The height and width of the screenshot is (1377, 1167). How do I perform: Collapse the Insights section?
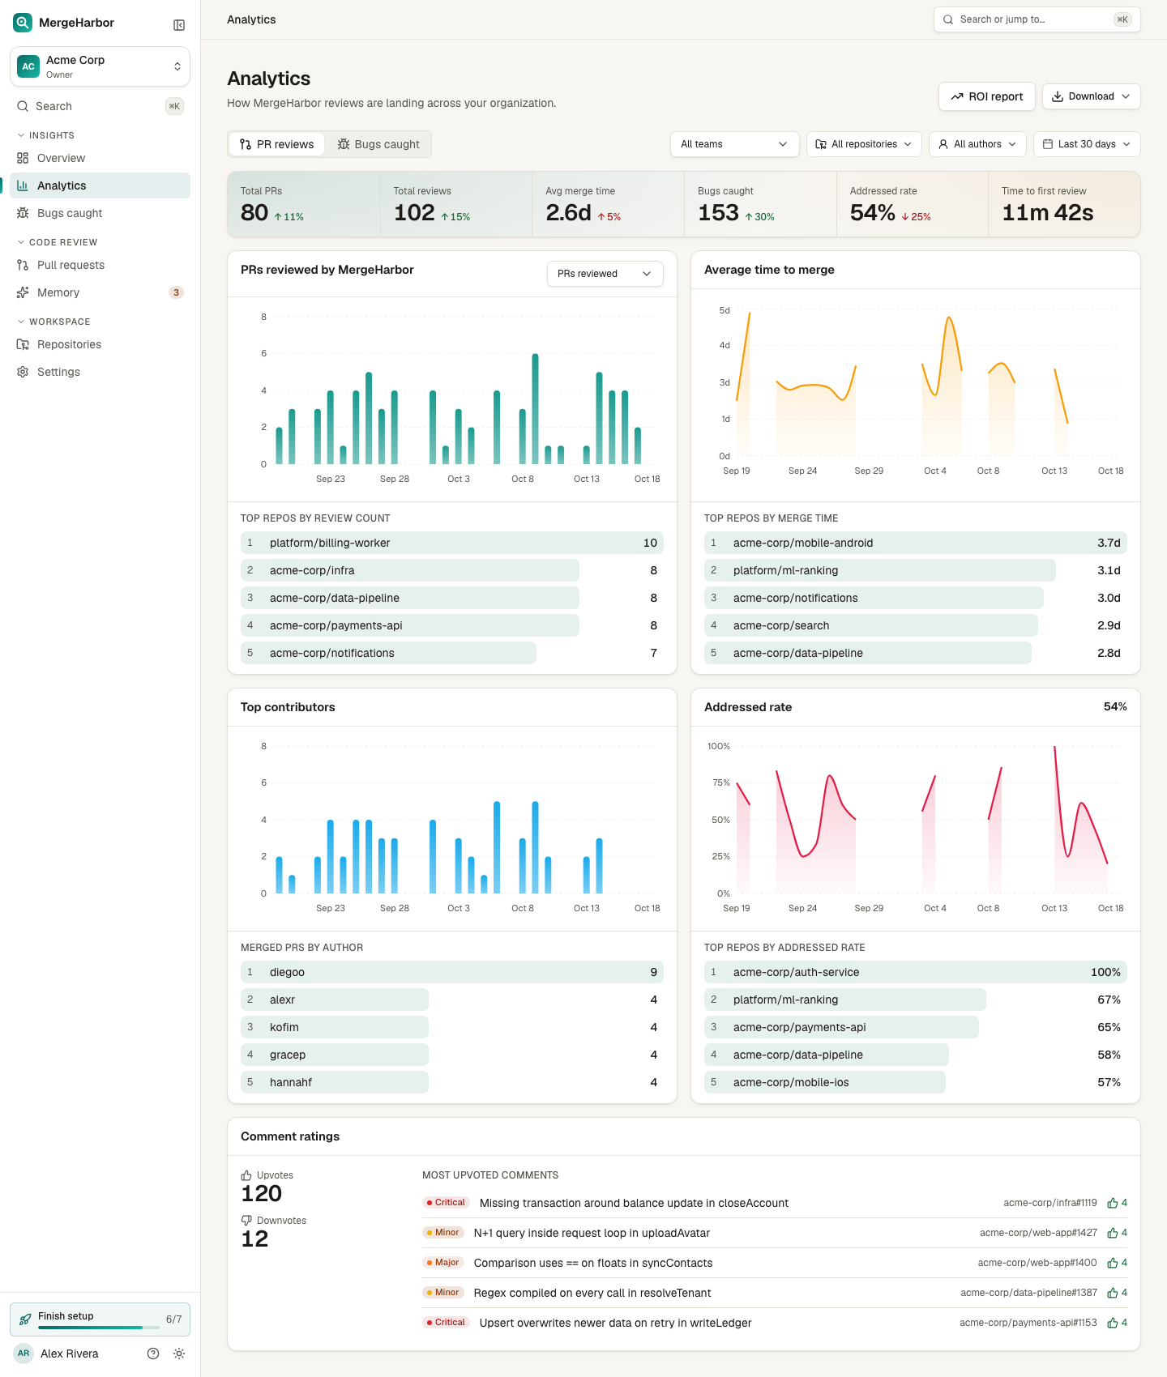46,135
